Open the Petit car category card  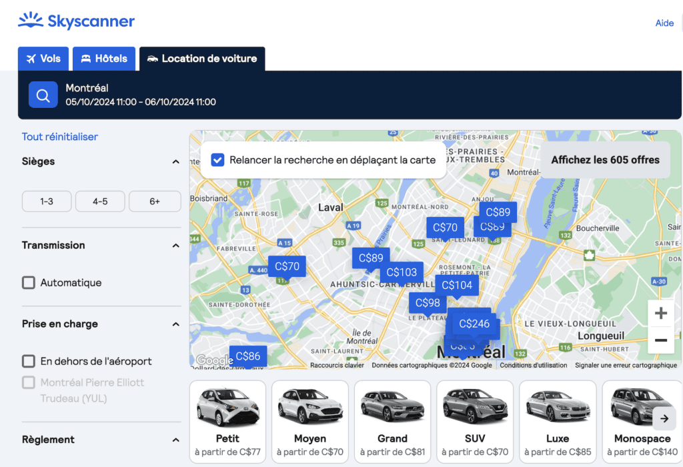227,421
